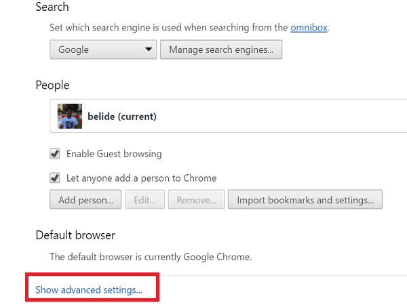This screenshot has width=407, height=305.
Task: Uncheck Let anyone add a person to Chrome
Action: [x=56, y=178]
